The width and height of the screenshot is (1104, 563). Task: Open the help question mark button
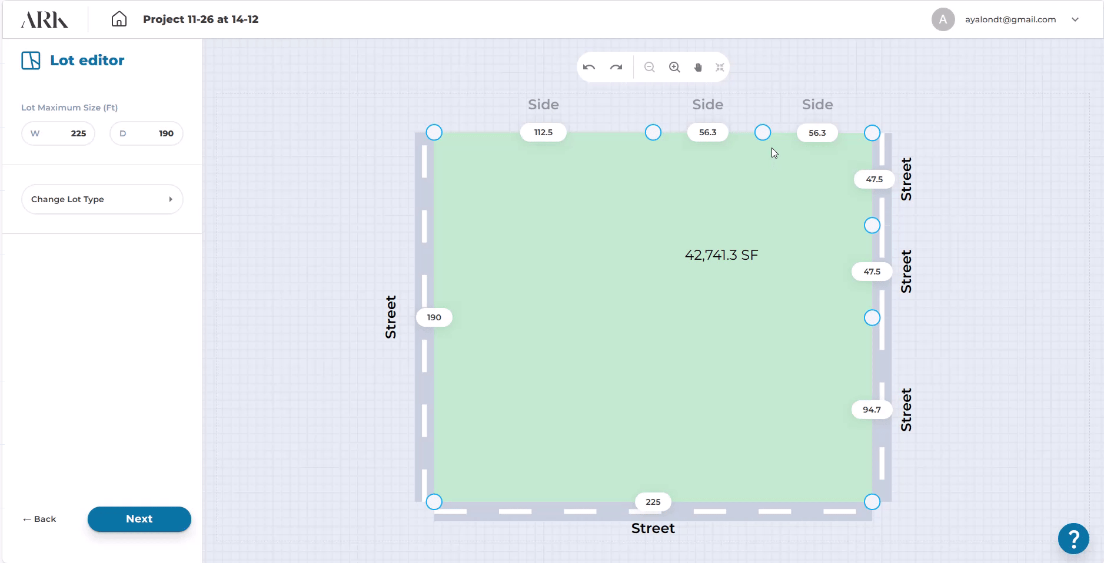click(x=1073, y=538)
